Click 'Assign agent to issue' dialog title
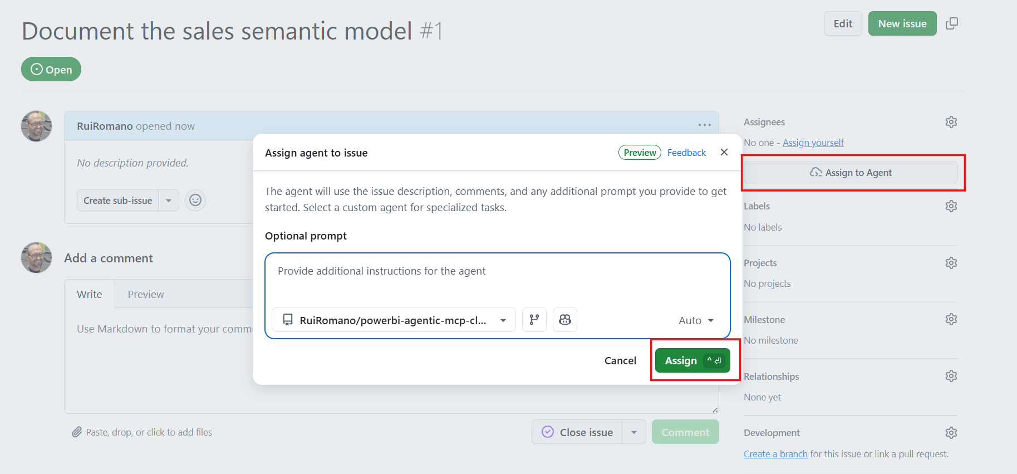The width and height of the screenshot is (1017, 474). click(x=316, y=153)
